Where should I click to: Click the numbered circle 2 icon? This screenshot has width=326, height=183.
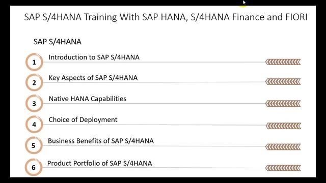(34, 82)
